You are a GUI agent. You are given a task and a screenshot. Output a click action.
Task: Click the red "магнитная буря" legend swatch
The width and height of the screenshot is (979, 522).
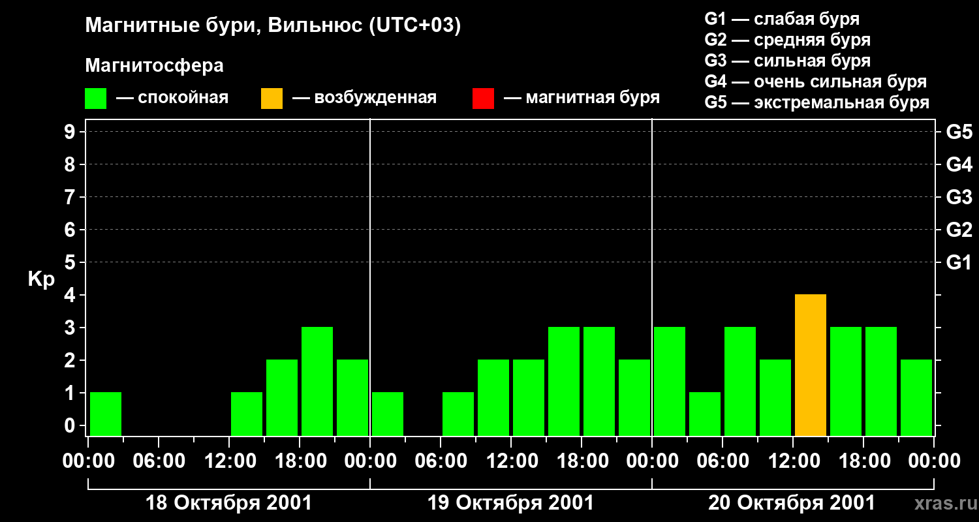483,99
